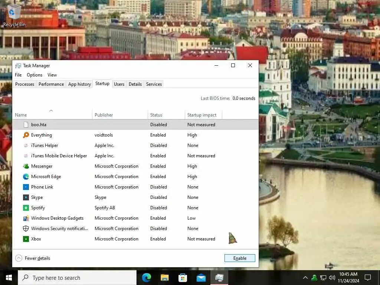The height and width of the screenshot is (285, 380).
Task: Open File Explorer from taskbar
Action: tap(164, 278)
